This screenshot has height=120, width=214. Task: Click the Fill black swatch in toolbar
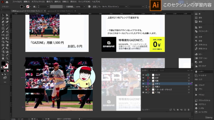point(3,63)
